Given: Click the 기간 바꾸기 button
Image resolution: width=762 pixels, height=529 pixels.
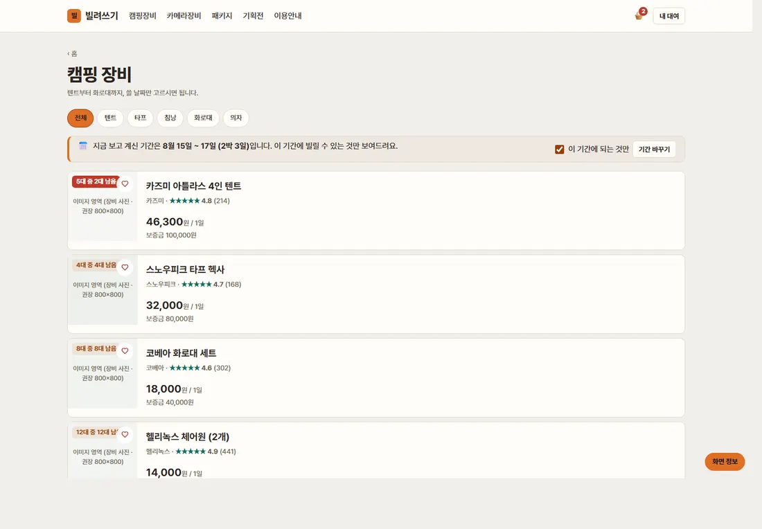Looking at the screenshot, I should coord(654,149).
